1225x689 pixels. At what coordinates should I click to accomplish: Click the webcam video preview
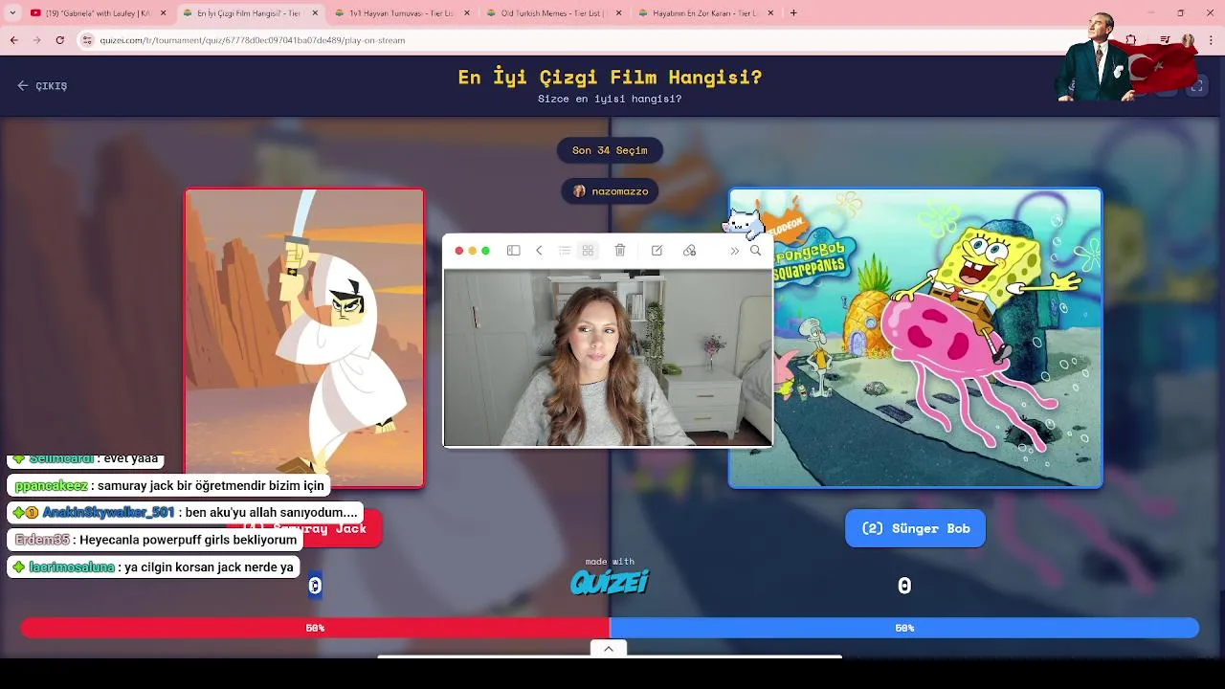tap(608, 358)
